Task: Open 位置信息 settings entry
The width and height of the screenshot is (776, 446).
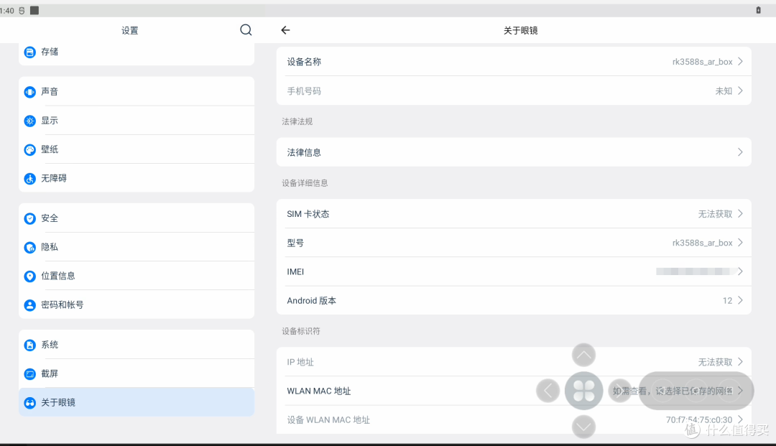Action: coord(137,276)
